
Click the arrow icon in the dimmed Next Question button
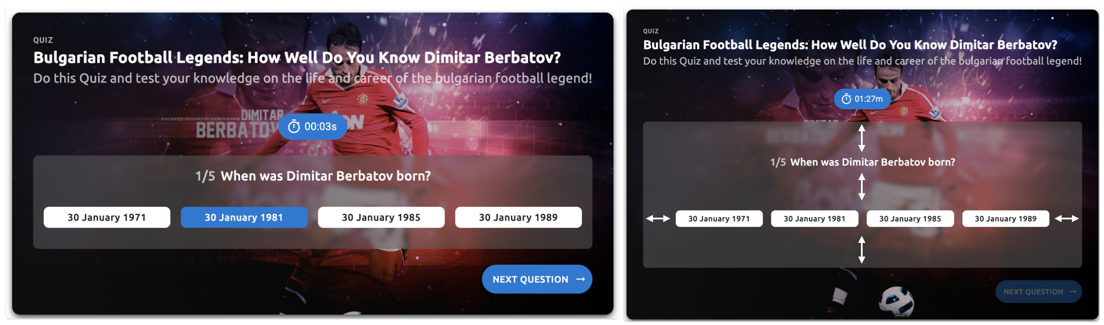point(1073,292)
